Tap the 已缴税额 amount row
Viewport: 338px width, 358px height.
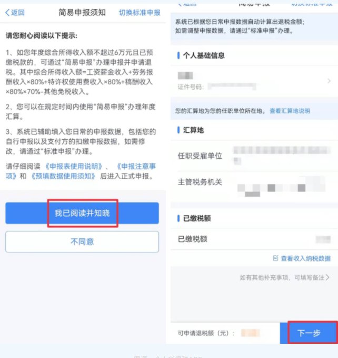coord(254,239)
